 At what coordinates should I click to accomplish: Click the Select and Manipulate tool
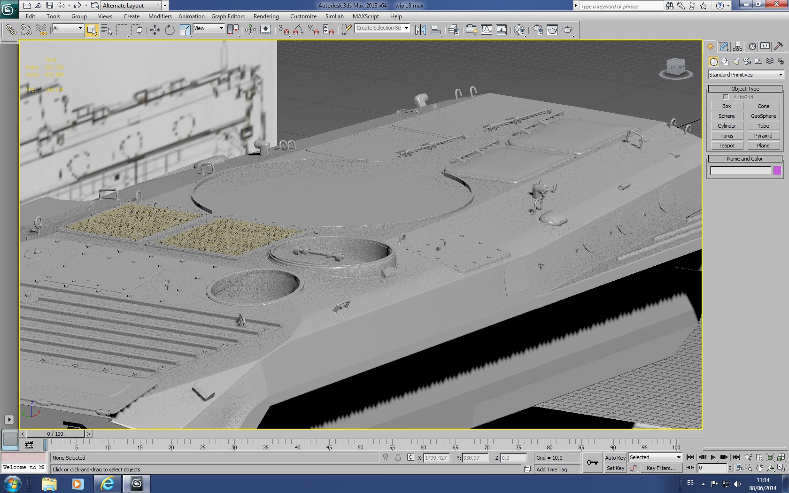pos(250,30)
